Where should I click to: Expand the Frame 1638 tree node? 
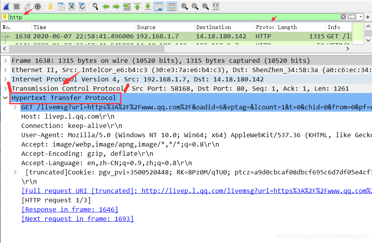(5, 61)
